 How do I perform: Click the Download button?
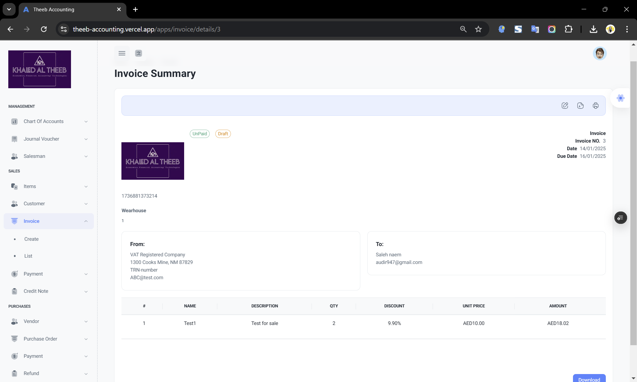click(x=589, y=379)
